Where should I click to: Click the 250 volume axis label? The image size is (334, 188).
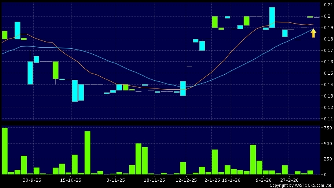tap(327, 159)
